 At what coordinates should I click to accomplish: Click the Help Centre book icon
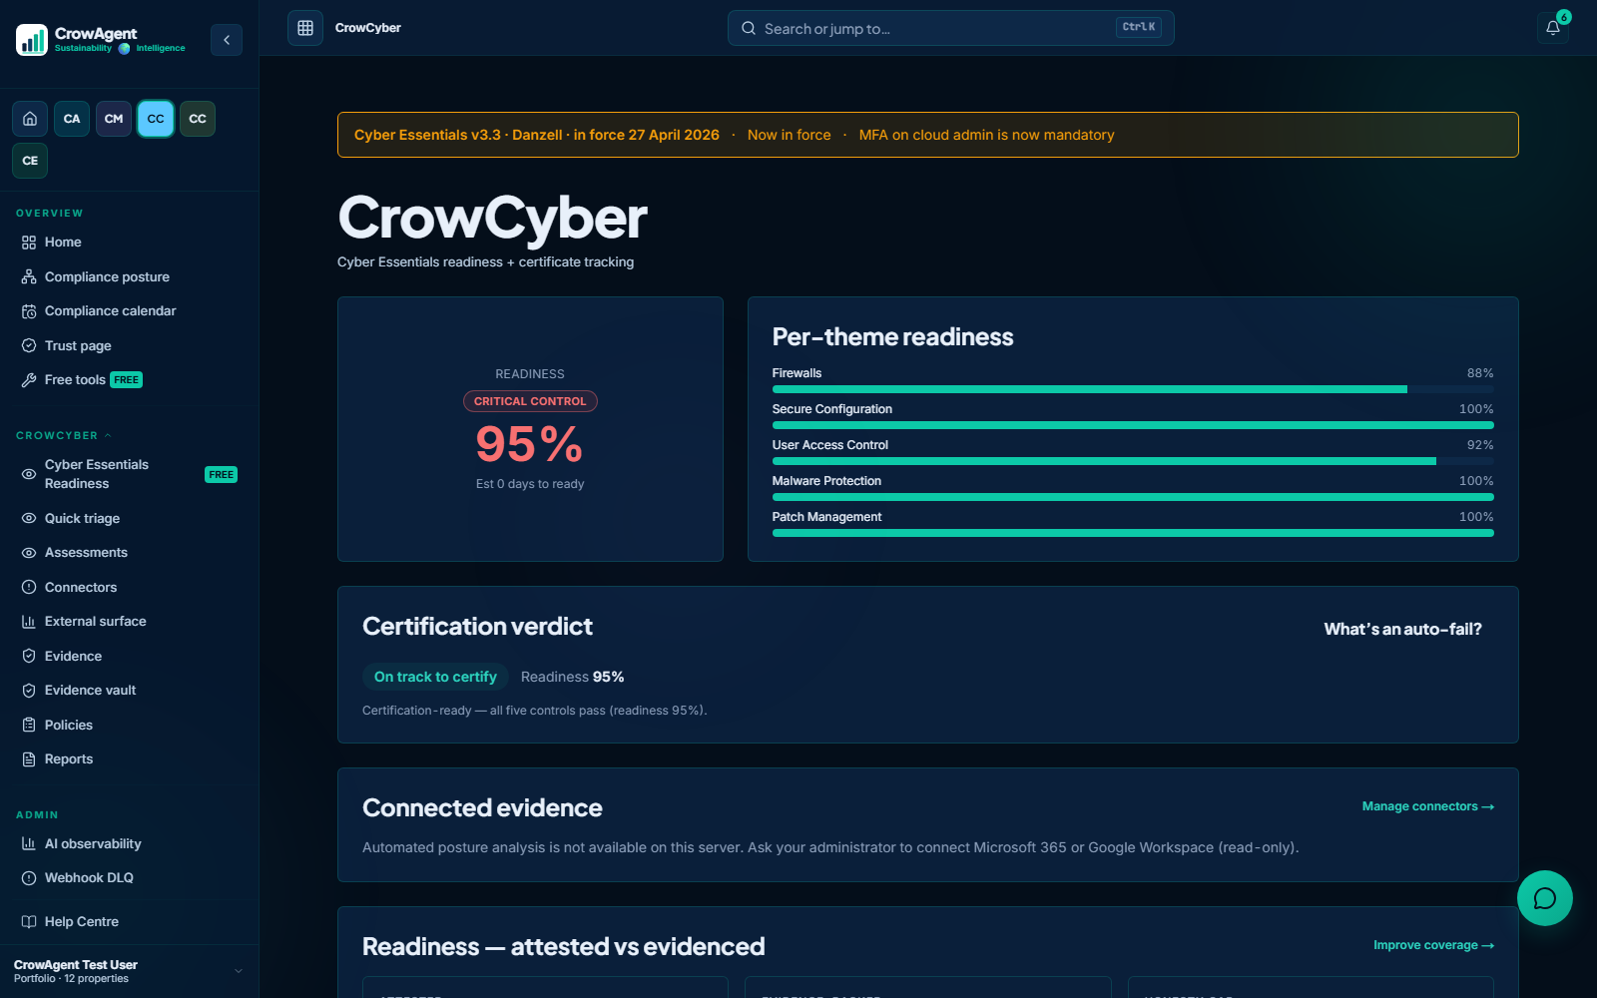pos(29,922)
